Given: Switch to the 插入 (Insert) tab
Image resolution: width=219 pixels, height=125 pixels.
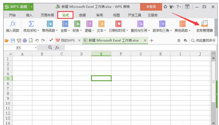Looking at the screenshot, I should click(29, 15).
